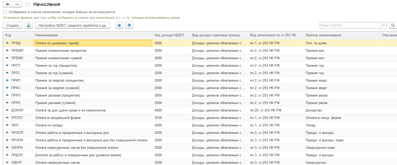Click Вид дохода страховые взносы header
Image resolution: width=397 pixels, height=165 pixels.
(219, 35)
